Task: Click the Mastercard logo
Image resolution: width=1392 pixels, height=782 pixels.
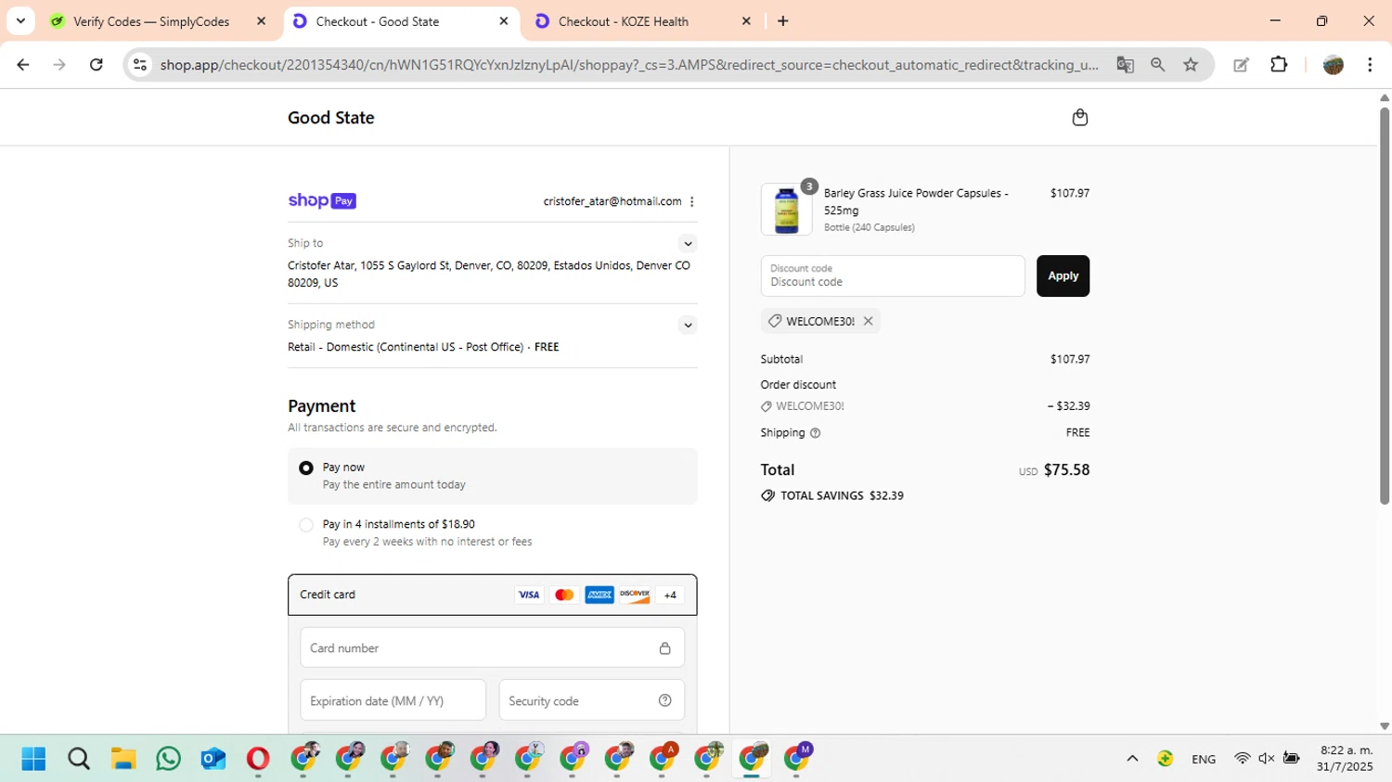Action: point(564,595)
